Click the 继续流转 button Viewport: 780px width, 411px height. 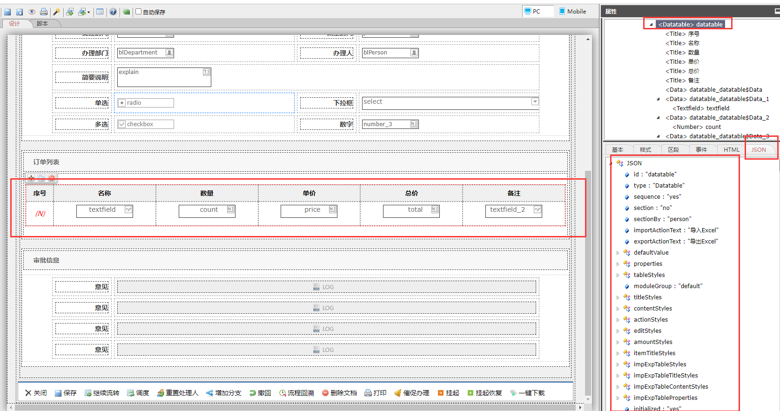[x=102, y=393]
